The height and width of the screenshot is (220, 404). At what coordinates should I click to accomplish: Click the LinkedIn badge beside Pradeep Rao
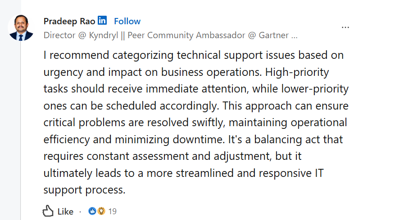pos(102,20)
